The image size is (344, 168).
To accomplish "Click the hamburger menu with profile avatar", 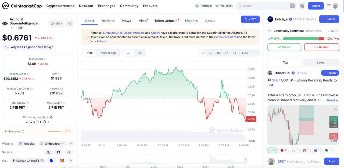I will click(332, 6).
